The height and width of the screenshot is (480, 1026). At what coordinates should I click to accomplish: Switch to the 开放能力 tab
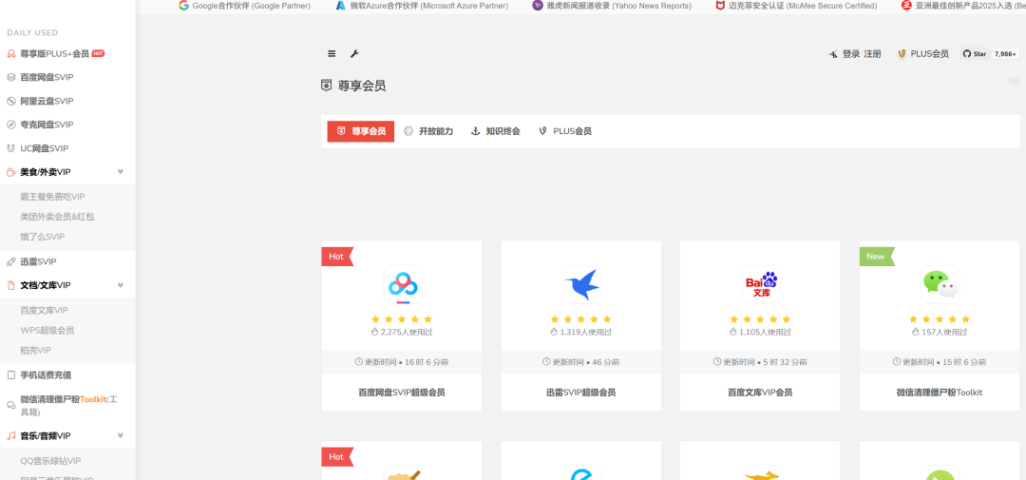coord(428,131)
